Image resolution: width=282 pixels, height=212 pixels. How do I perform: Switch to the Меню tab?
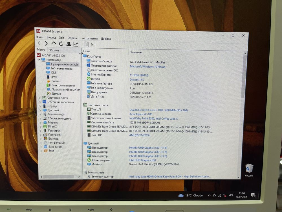pos(41,49)
